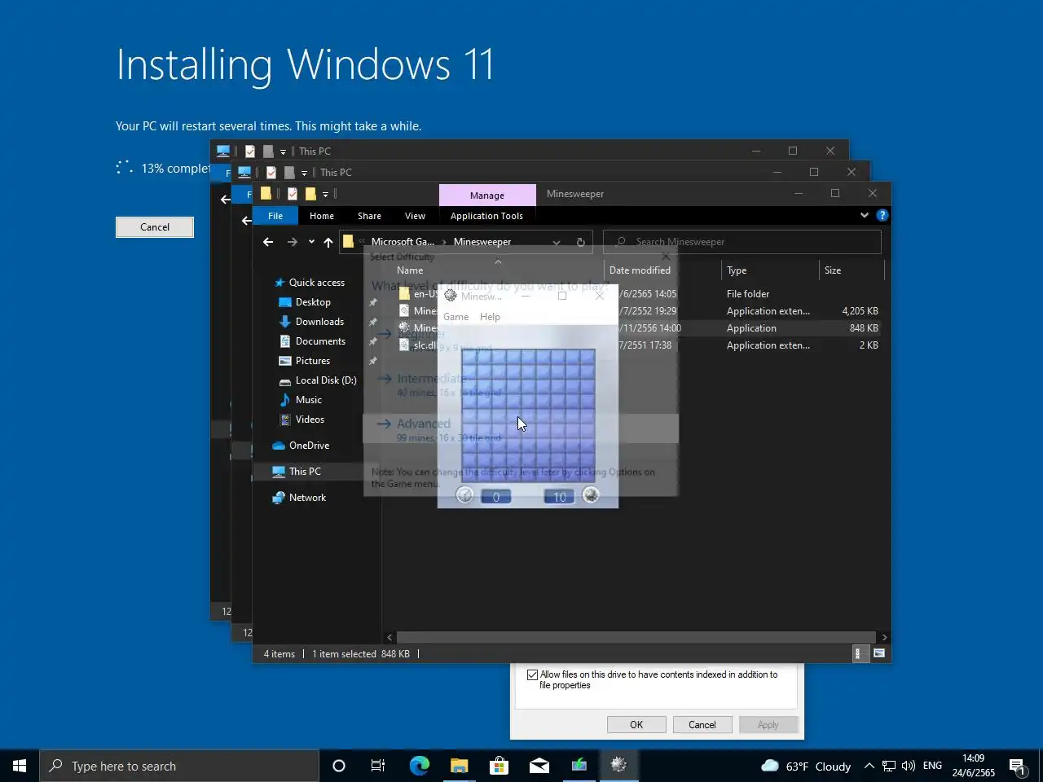Switch to the View ribbon tab
Image resolution: width=1043 pixels, height=782 pixels.
415,216
